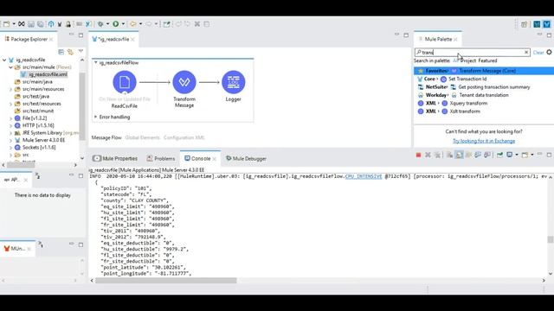Click the console horizontal scrollbar thumb
The image size is (554, 311).
pyautogui.click(x=165, y=281)
